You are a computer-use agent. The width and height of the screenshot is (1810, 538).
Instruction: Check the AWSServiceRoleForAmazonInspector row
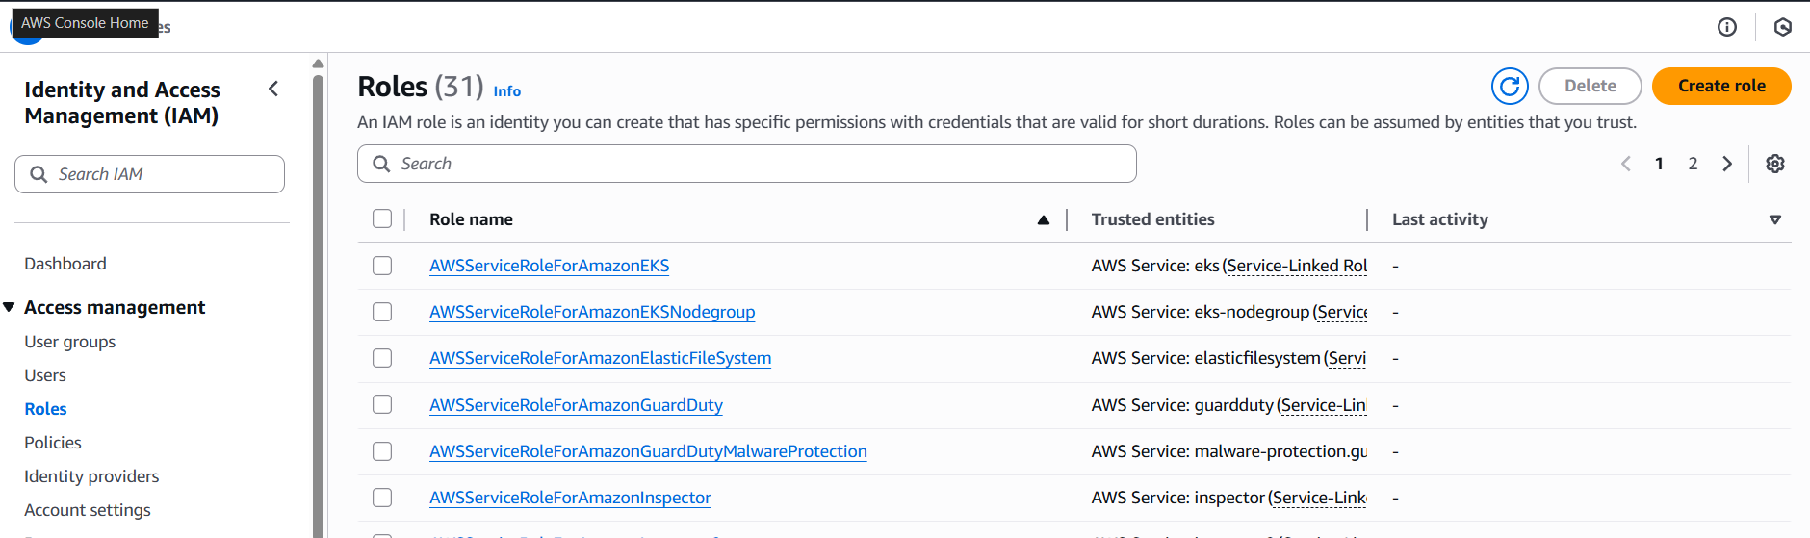tap(382, 498)
